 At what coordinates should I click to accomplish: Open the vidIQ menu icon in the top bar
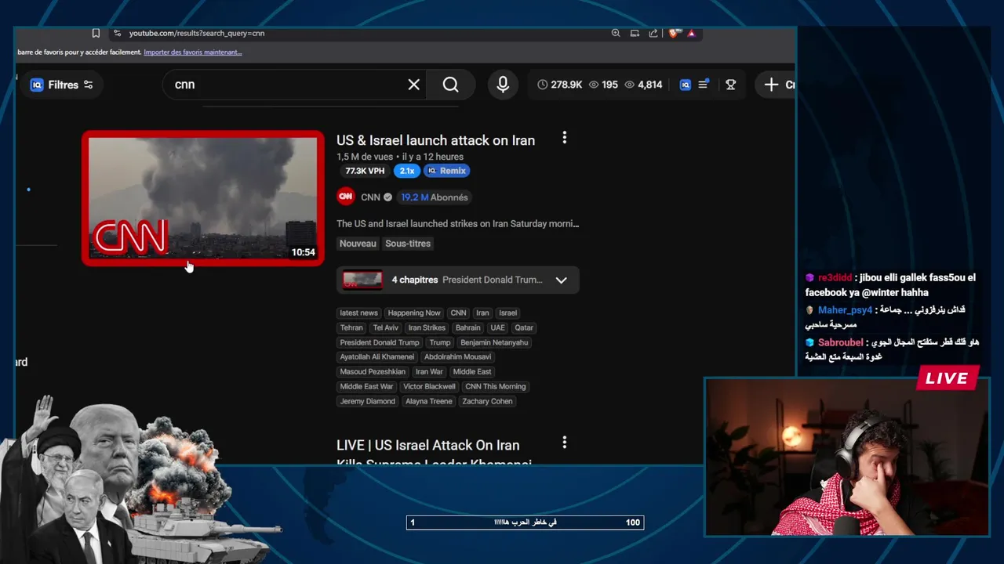tap(703, 85)
